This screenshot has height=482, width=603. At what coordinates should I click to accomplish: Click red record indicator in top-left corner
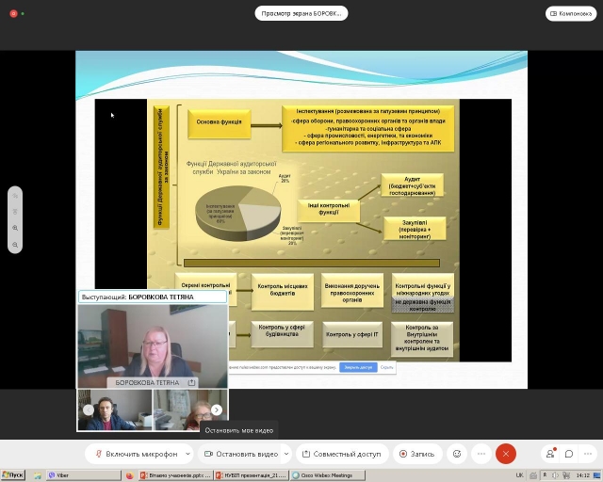(x=13, y=13)
